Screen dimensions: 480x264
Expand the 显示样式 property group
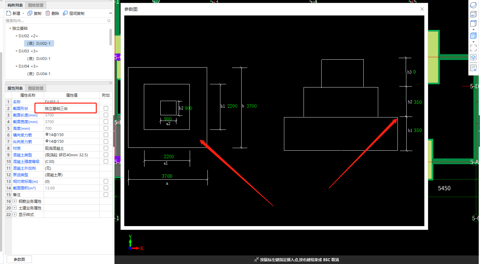pyautogui.click(x=15, y=214)
